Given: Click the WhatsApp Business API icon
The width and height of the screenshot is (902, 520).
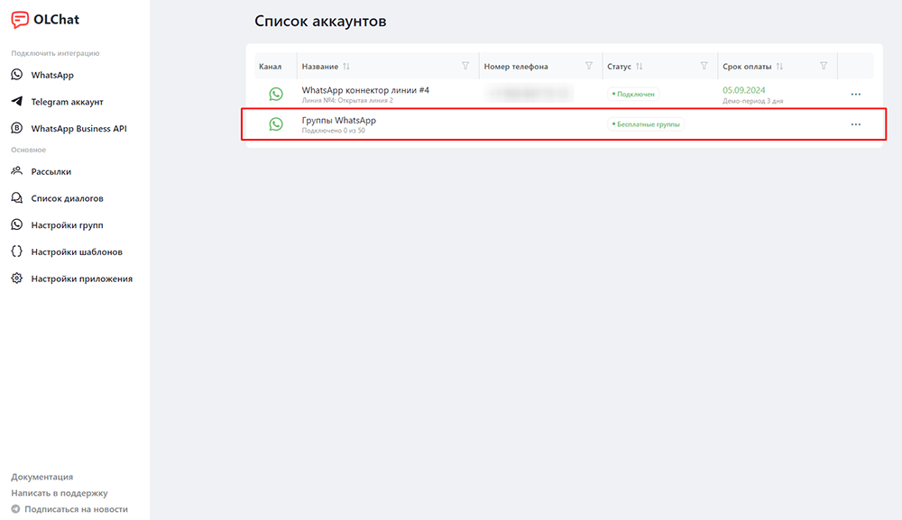Looking at the screenshot, I should (x=16, y=128).
